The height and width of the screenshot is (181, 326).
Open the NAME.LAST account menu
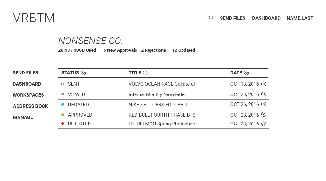[300, 18]
